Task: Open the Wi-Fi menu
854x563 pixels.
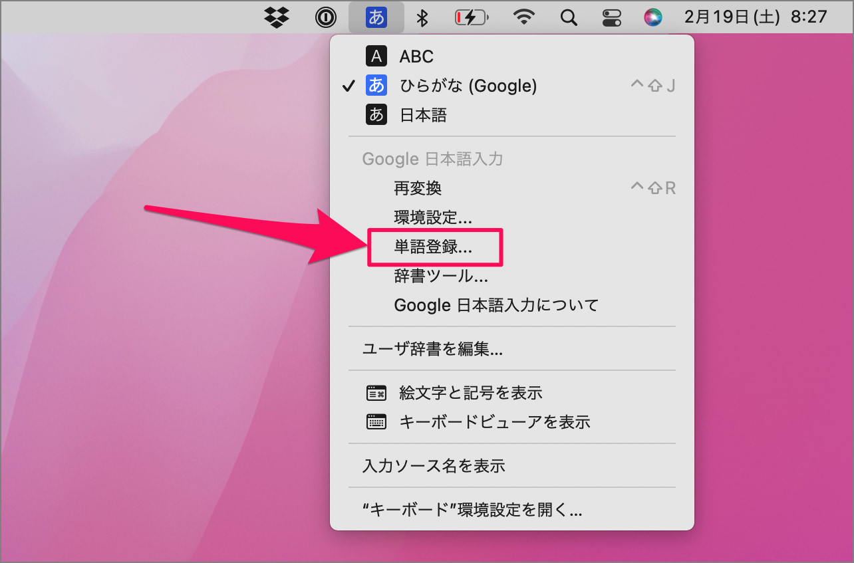Action: (523, 17)
